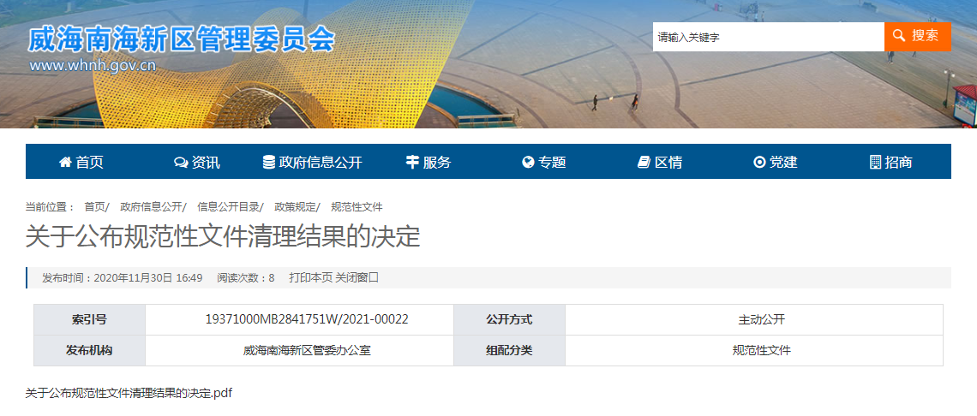Click the chat bubble icon beside 资讯
Screen dimensions: 977x416
[180, 163]
